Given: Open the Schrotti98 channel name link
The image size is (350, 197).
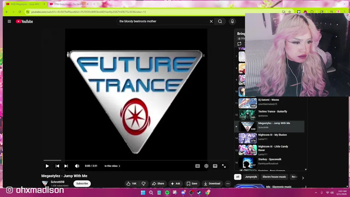Looking at the screenshot, I should pyautogui.click(x=57, y=182).
